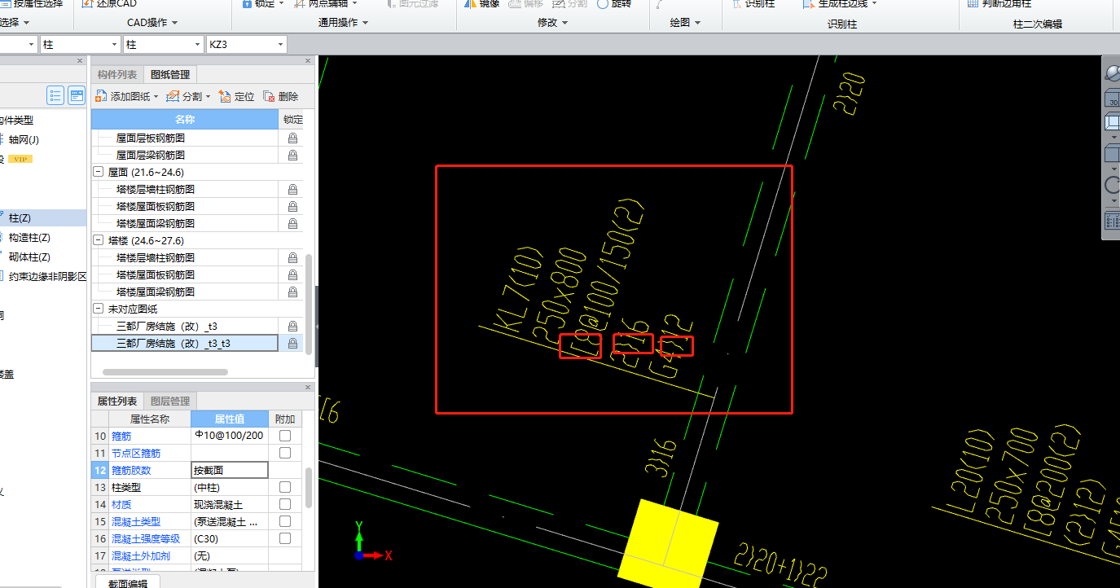Switch to the 属性列表 tab
This screenshot has height=588, width=1120.
pos(117,402)
